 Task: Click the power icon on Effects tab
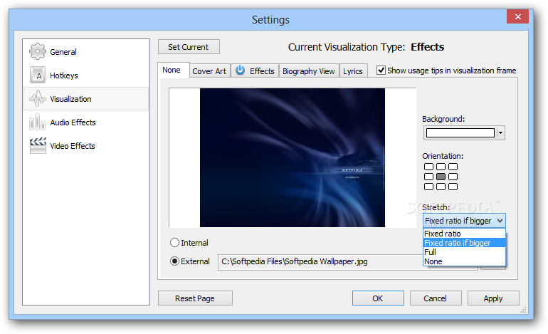click(240, 71)
